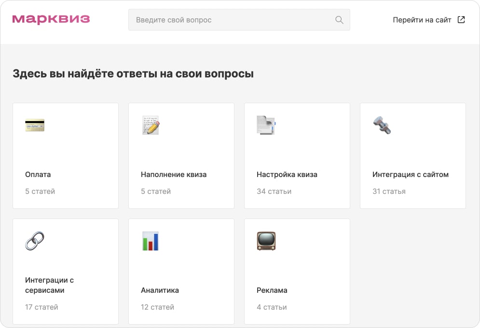This screenshot has height=328, width=480.
Task: Open the Реклама category card
Action: [297, 271]
